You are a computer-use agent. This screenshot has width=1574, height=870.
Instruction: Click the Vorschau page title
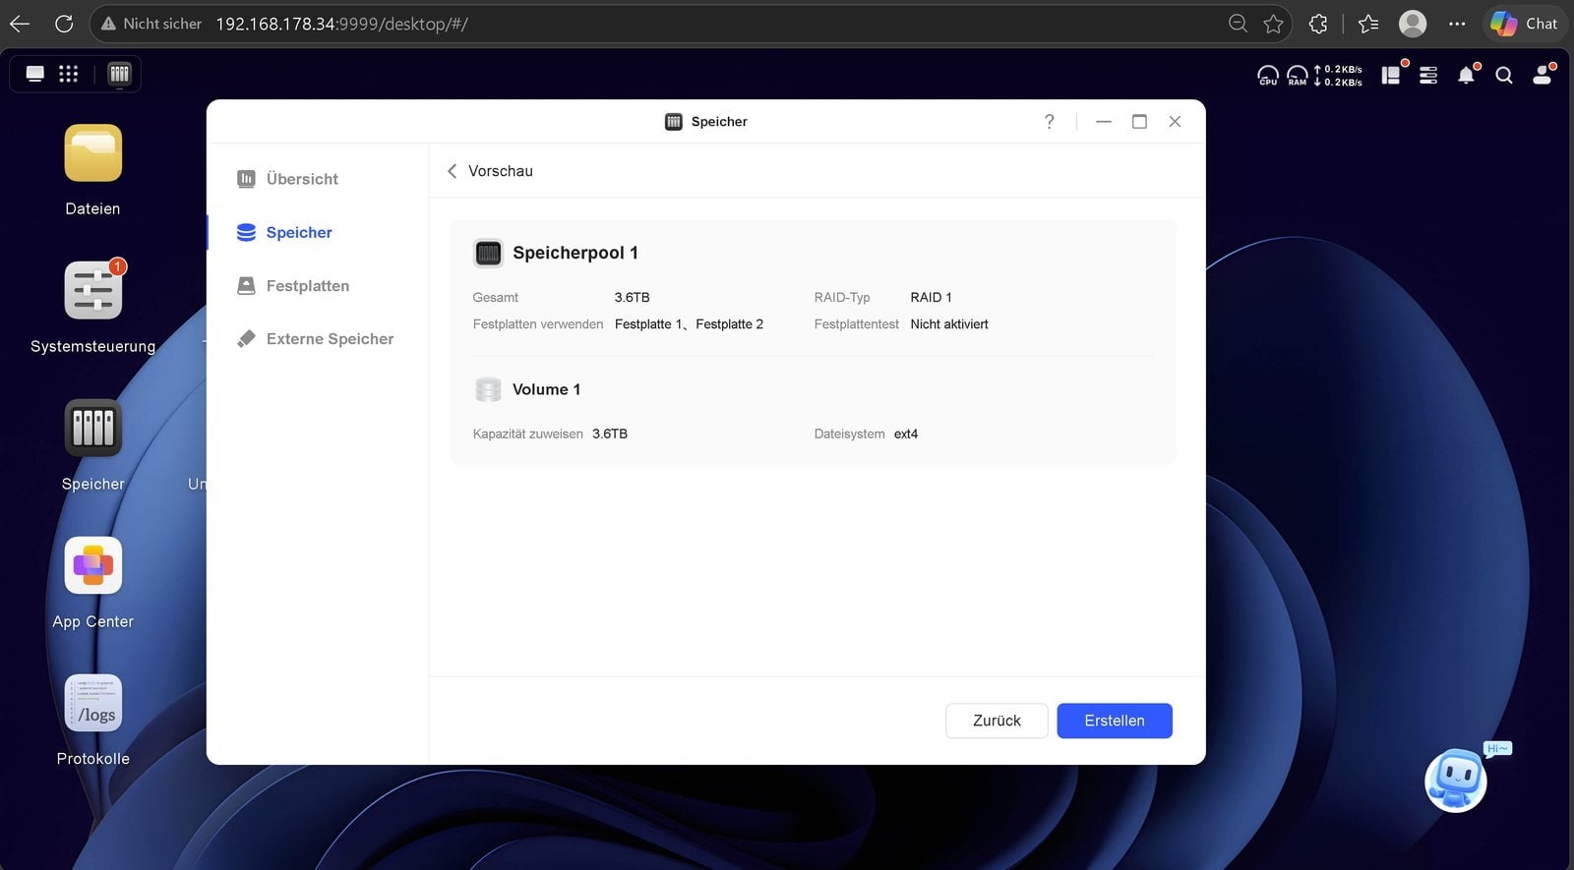click(x=501, y=171)
